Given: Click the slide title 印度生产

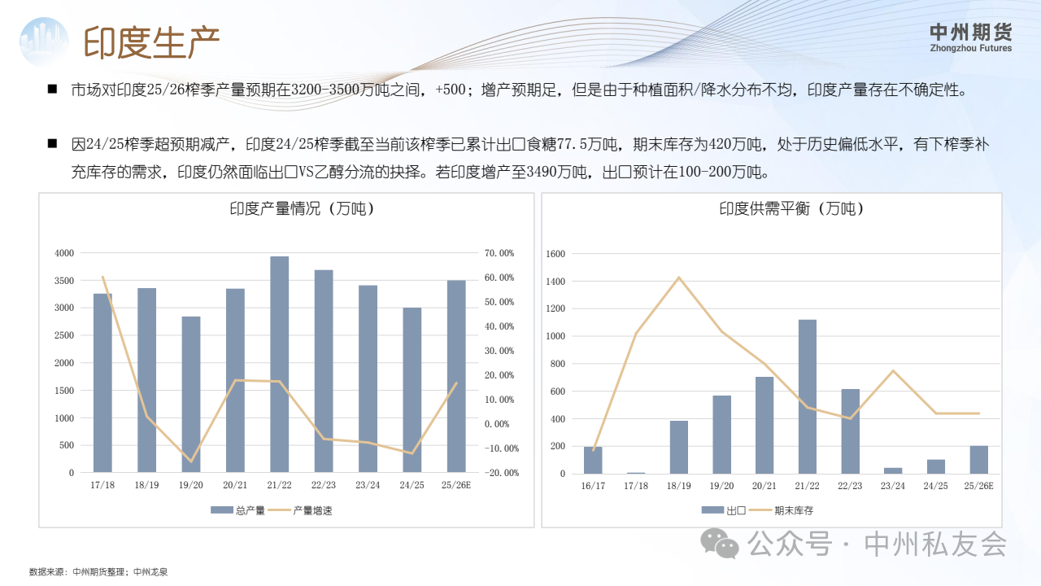Looking at the screenshot, I should pyautogui.click(x=152, y=42).
